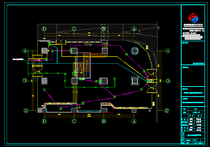Click grid bubble A at the bottom
The height and width of the screenshot is (147, 210).
(x=134, y=121)
